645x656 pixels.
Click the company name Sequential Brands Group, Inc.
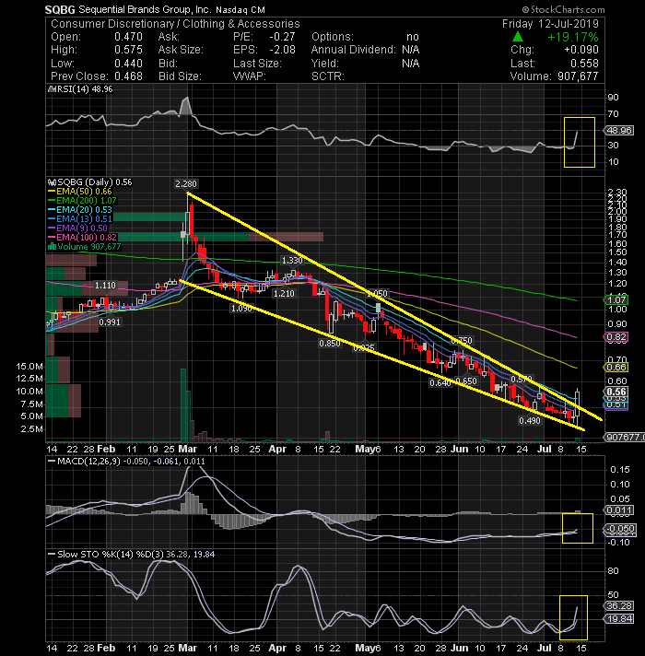point(145,9)
